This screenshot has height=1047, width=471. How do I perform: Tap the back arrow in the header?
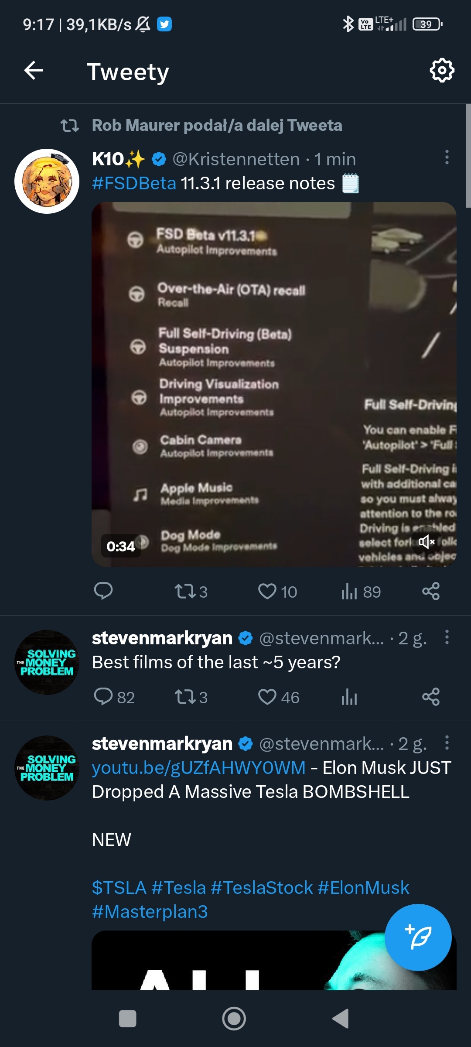click(x=34, y=71)
